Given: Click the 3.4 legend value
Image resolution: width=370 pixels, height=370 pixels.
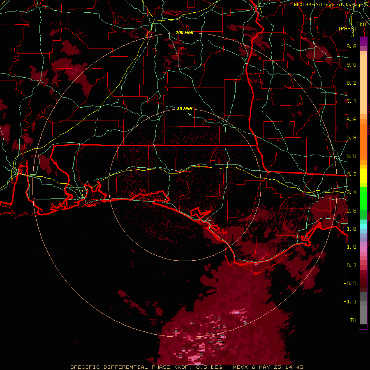Looking at the screenshot, I should click(351, 192).
